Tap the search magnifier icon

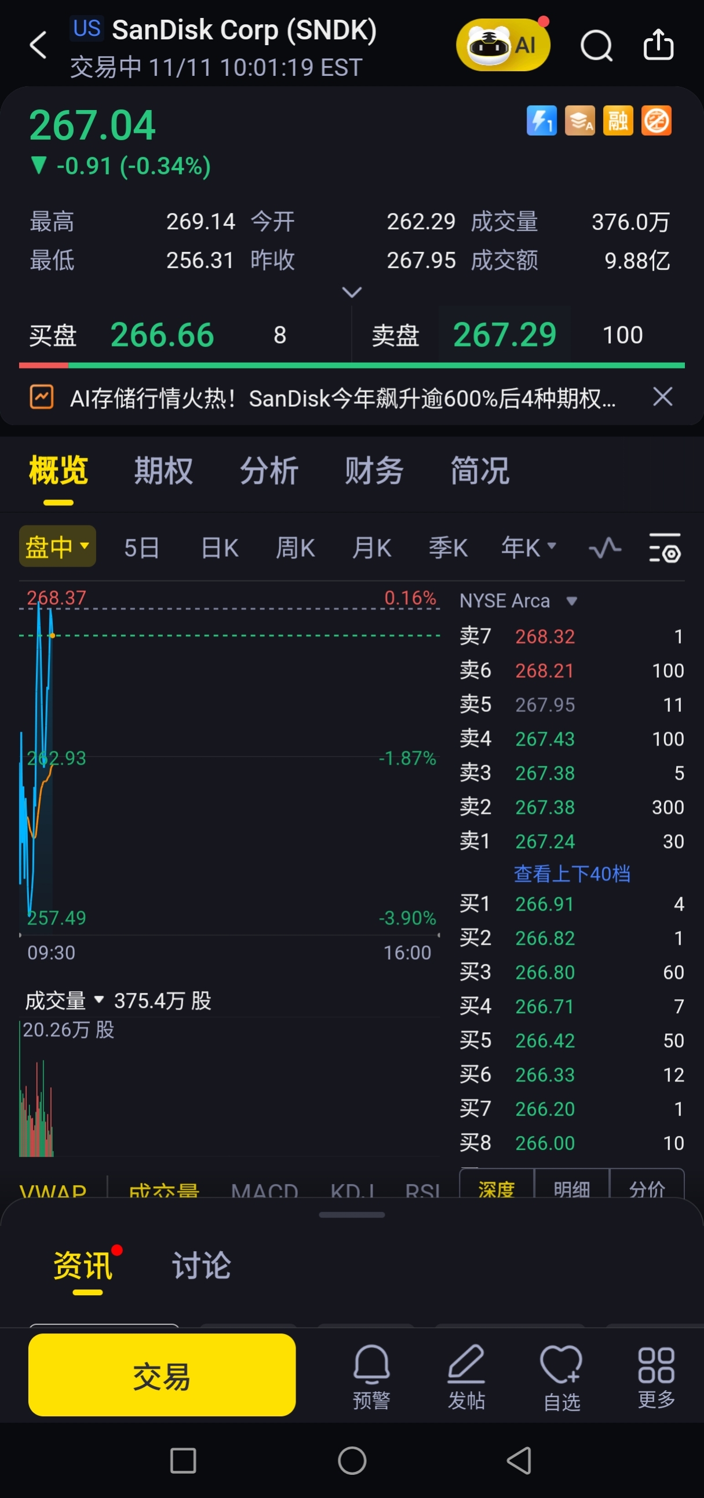(x=596, y=45)
